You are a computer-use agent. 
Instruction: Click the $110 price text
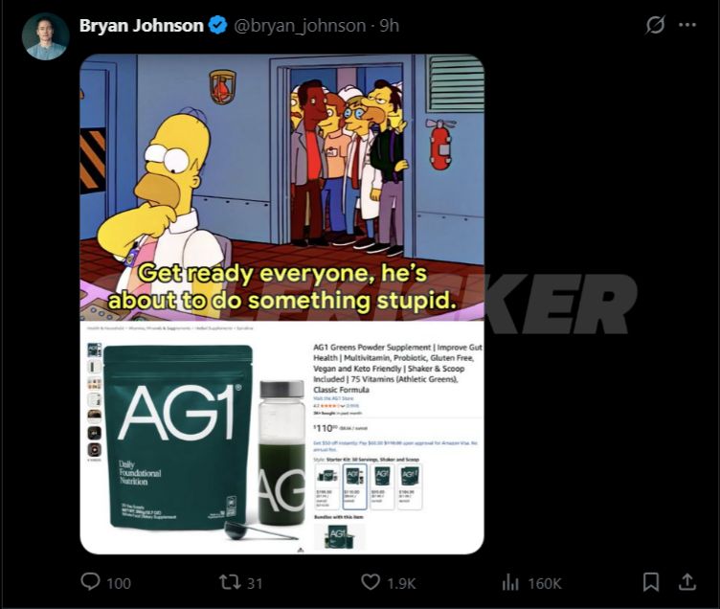pos(326,428)
